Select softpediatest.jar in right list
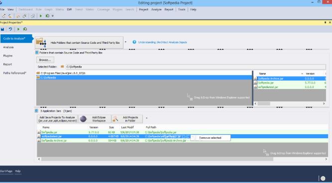 click(290, 87)
